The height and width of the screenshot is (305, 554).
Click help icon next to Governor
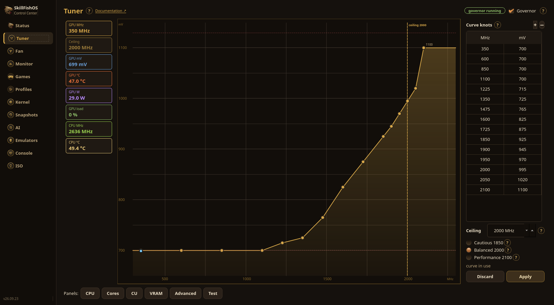click(x=543, y=11)
